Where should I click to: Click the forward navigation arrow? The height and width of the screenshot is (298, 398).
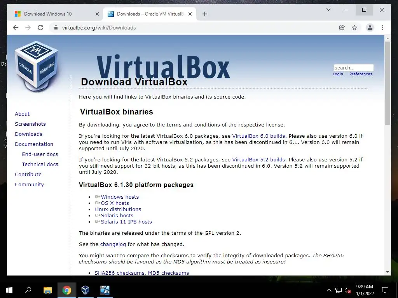point(28,28)
